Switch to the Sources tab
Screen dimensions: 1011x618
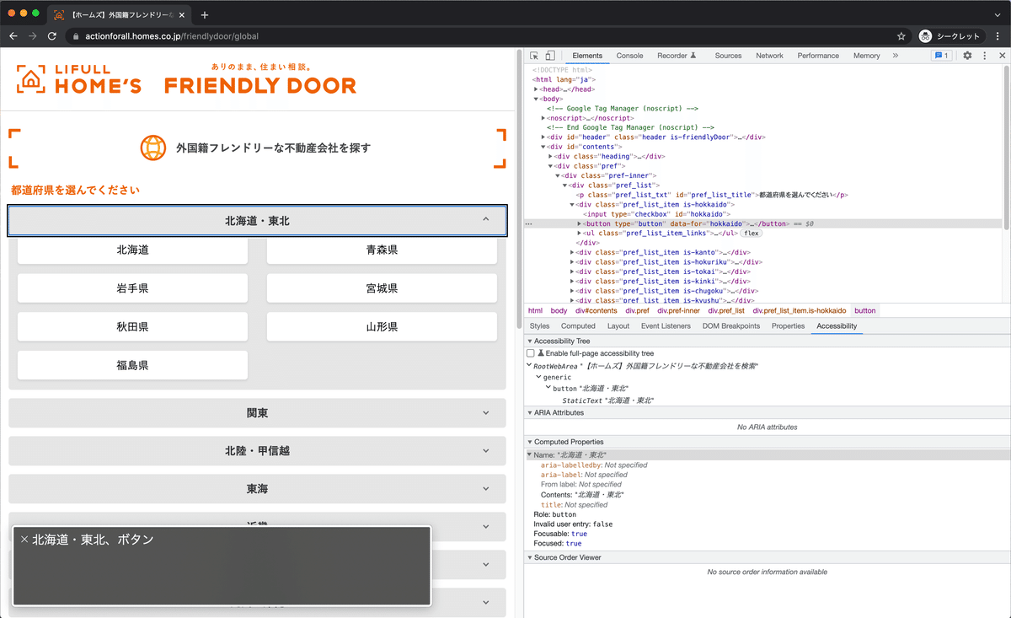tap(728, 56)
